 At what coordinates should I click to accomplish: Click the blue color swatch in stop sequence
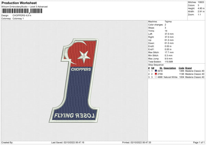point(156,71)
